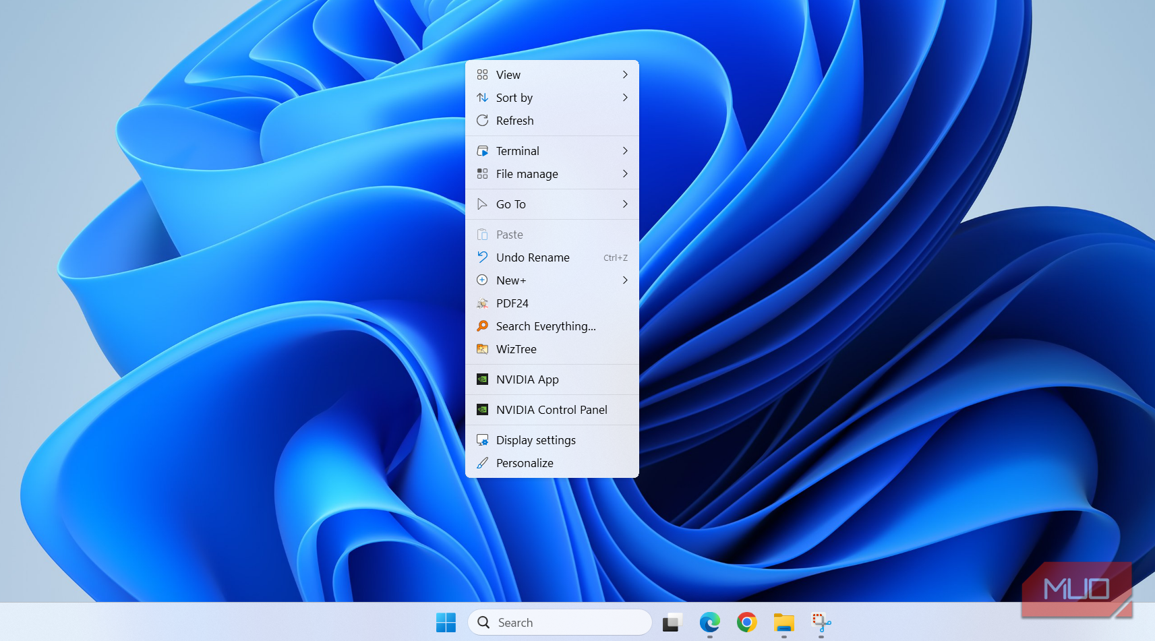
Task: Choose View from the context menu
Action: click(552, 75)
